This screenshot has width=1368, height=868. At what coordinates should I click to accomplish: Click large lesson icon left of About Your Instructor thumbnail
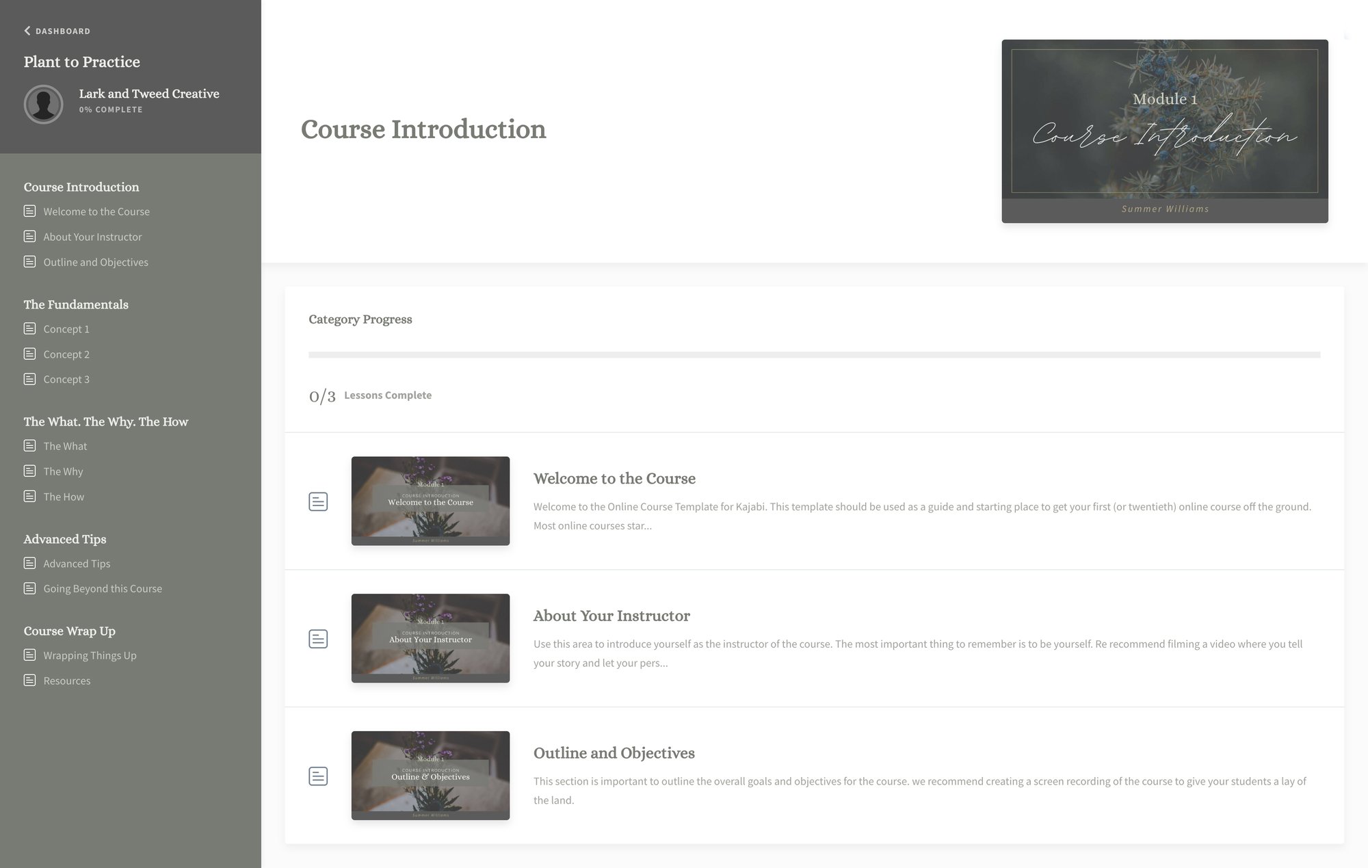pos(318,639)
